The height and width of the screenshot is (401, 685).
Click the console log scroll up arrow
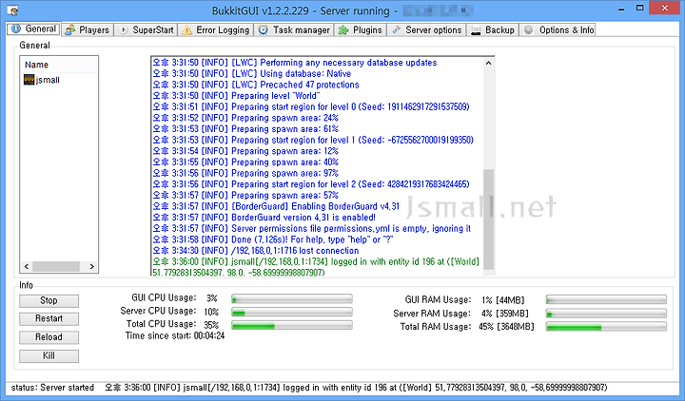488,63
